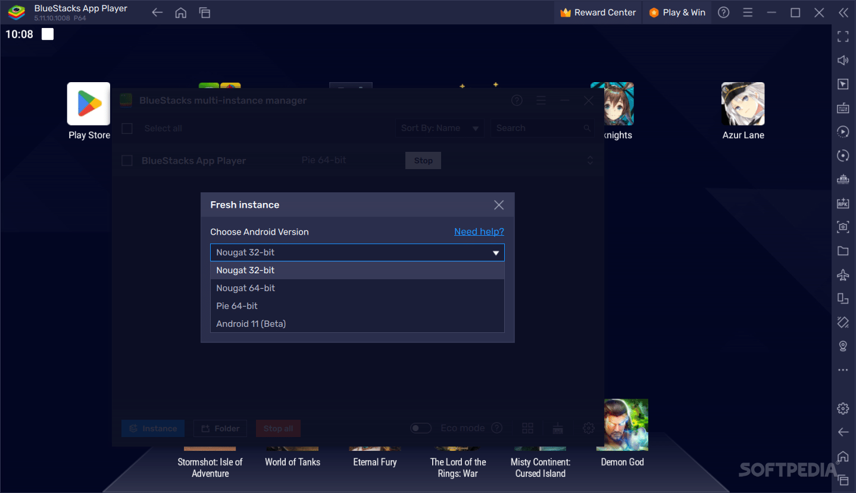
Task: Open set location pin icon in sidebar
Action: coord(843,346)
